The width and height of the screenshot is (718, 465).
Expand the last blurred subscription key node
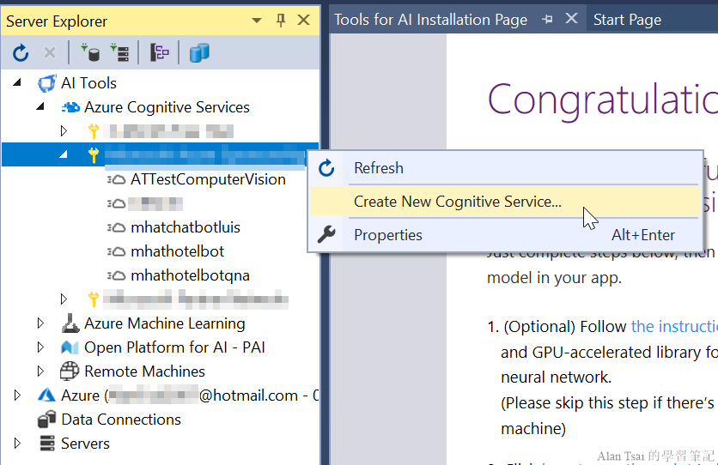tap(64, 299)
